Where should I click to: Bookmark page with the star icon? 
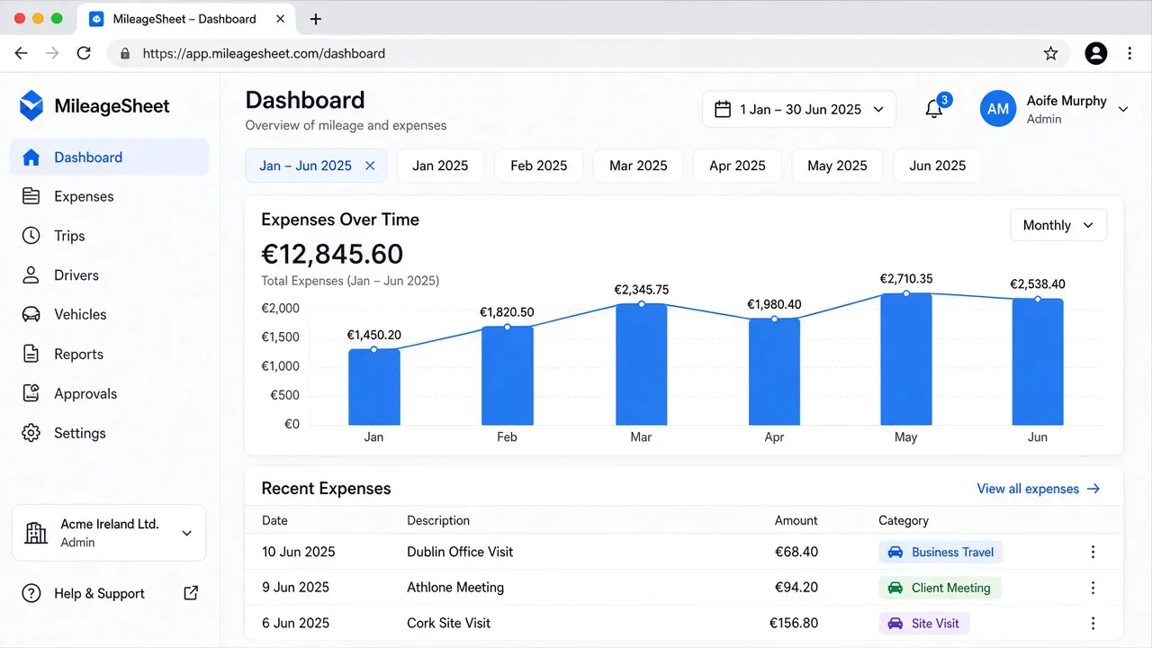1050,53
